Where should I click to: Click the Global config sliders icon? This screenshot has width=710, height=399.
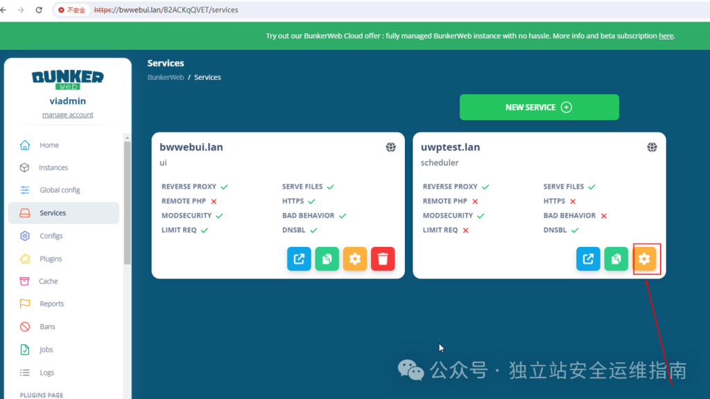(x=25, y=190)
